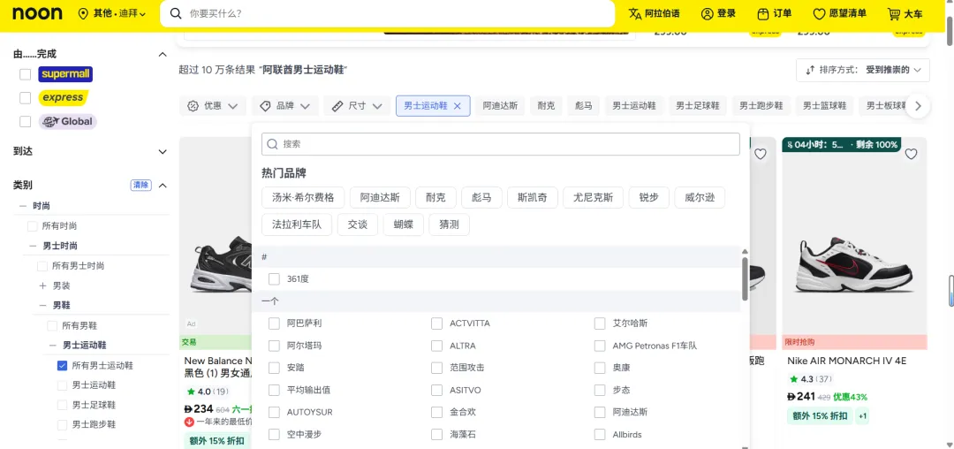Expand 到达 section
Image resolution: width=954 pixels, height=449 pixels.
163,151
